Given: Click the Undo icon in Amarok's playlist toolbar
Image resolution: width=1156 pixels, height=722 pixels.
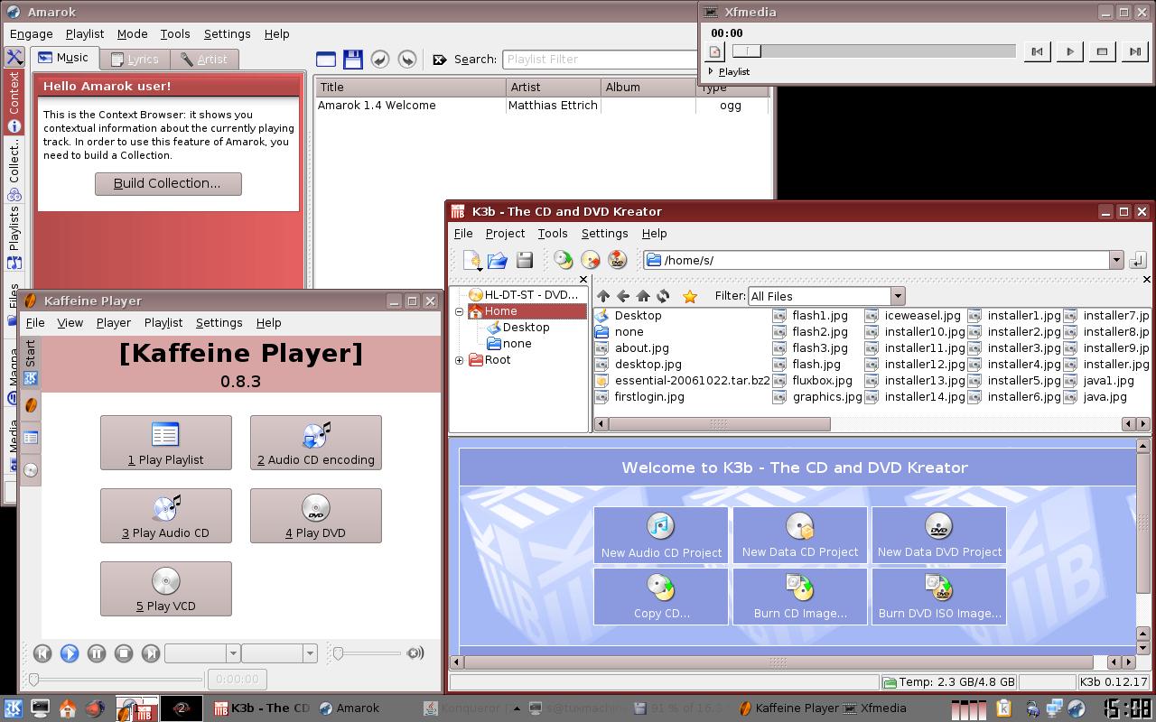Looking at the screenshot, I should [x=380, y=60].
